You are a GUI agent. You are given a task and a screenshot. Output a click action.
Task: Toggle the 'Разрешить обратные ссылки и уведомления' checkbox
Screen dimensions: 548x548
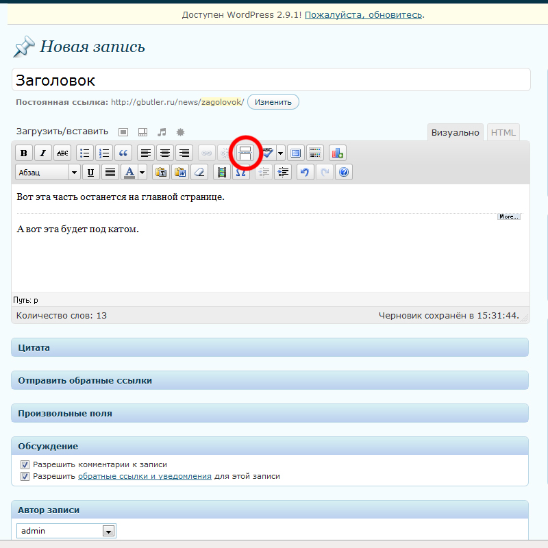tap(25, 476)
